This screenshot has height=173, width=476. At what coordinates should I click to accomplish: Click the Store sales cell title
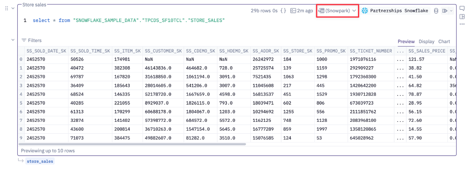(34, 5)
